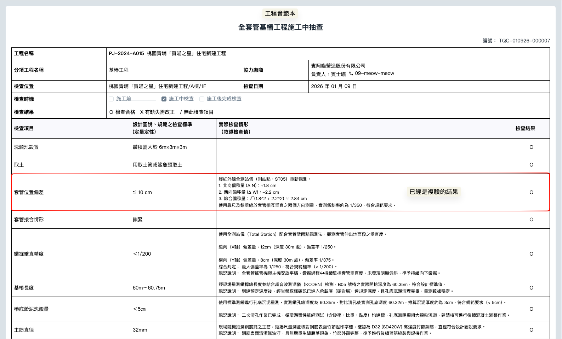Select the O result for 主筋直徑
The width and height of the screenshot is (562, 339).
[531, 330]
